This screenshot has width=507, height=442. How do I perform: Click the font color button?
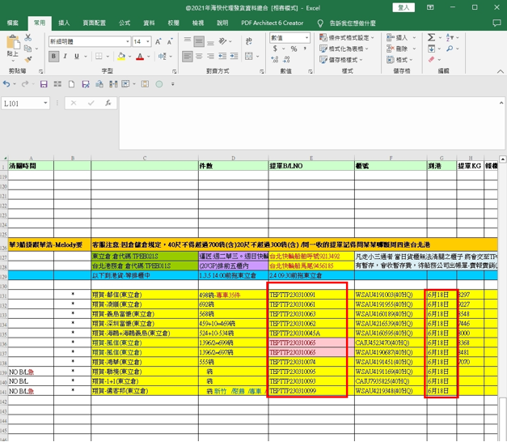coord(139,57)
